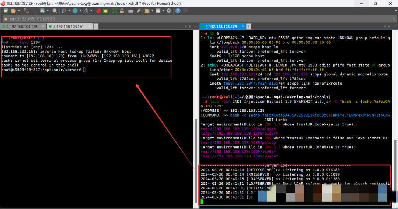Screen dimensions: 398x209
Task: Launch Xftp via the red swirl icon
Action: click(98, 11)
